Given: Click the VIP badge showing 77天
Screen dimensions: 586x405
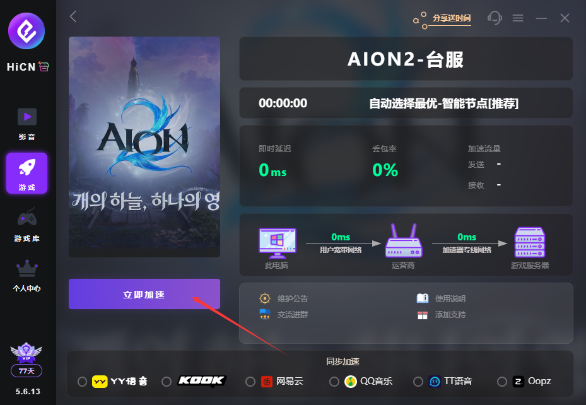Looking at the screenshot, I should pos(26,360).
